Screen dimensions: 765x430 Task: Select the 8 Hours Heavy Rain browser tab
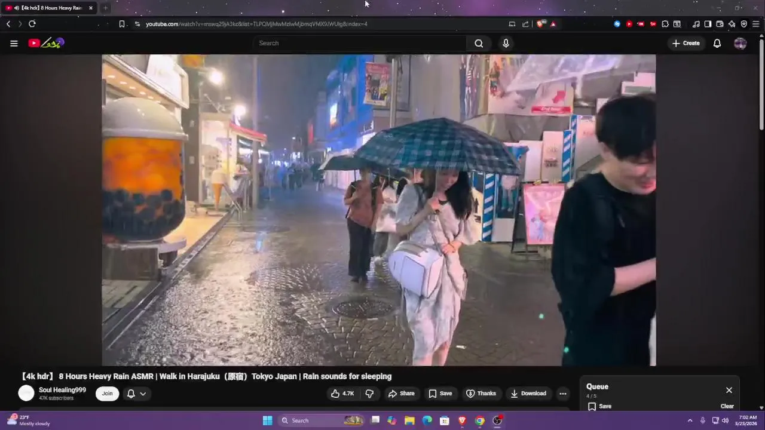pos(49,8)
